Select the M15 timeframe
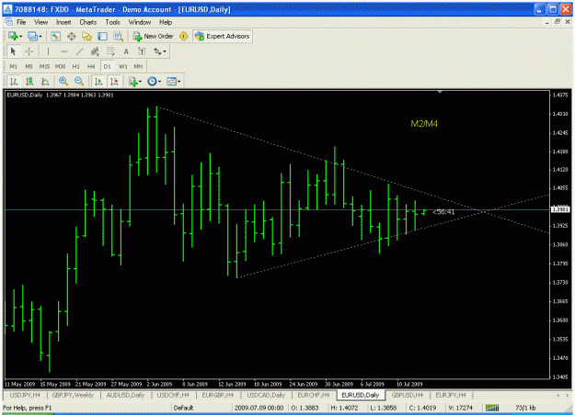 click(44, 66)
